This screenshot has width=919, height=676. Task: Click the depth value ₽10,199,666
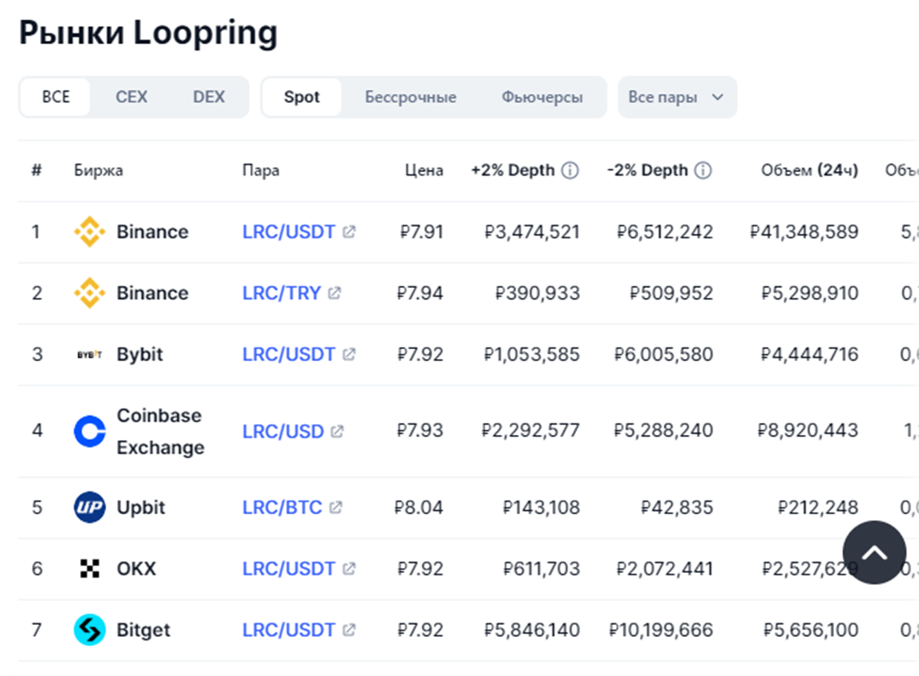click(661, 630)
